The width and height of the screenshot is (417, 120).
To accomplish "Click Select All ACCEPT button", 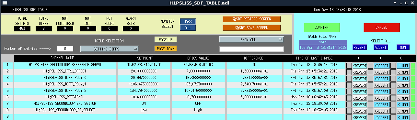I will coord(381,48).
